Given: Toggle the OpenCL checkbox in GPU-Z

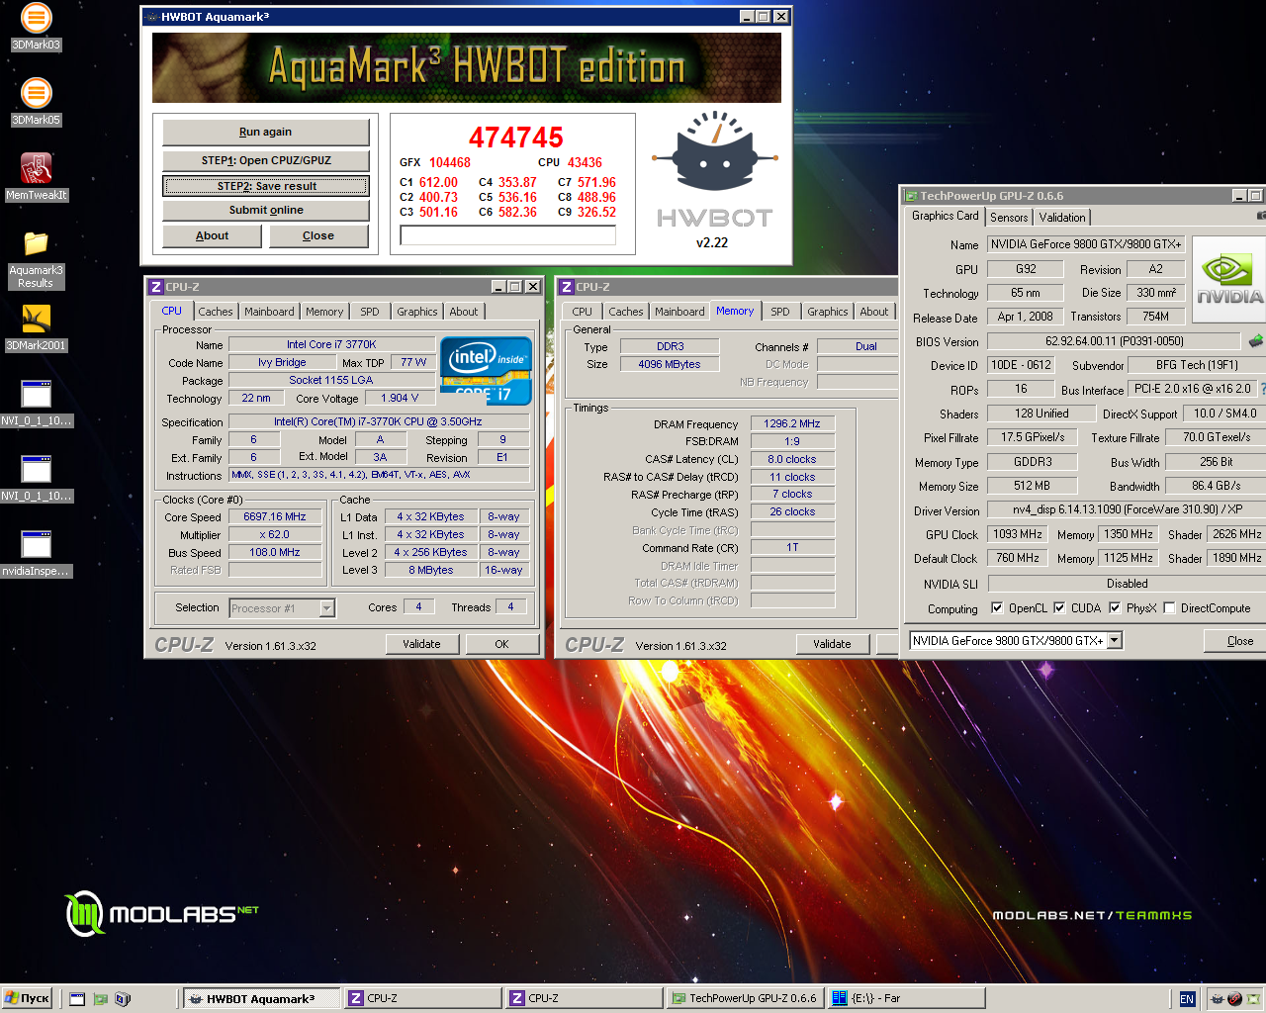Looking at the screenshot, I should [x=997, y=608].
